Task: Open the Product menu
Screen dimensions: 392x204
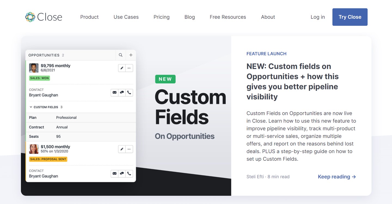Action: (x=89, y=17)
